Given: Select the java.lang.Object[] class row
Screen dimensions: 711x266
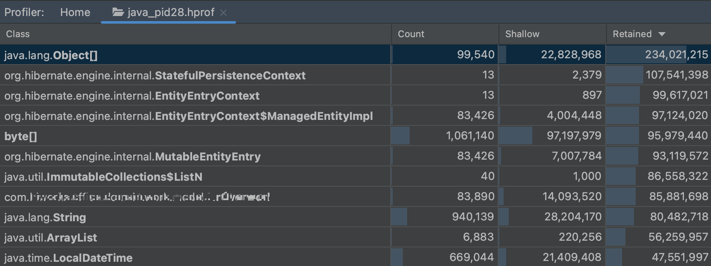Looking at the screenshot, I should (355, 55).
